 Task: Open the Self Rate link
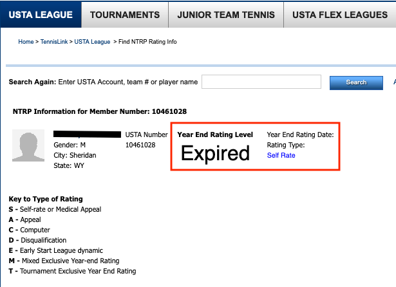point(281,155)
